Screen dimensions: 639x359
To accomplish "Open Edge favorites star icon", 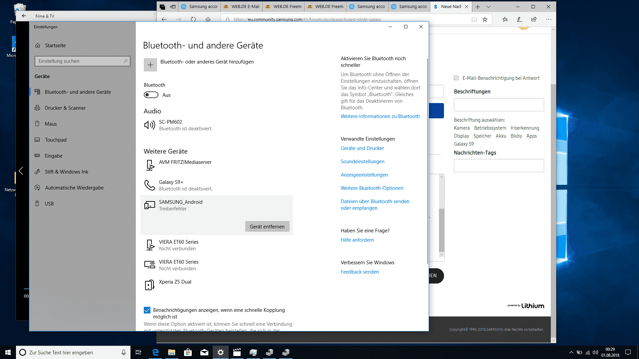I will click(x=485, y=19).
